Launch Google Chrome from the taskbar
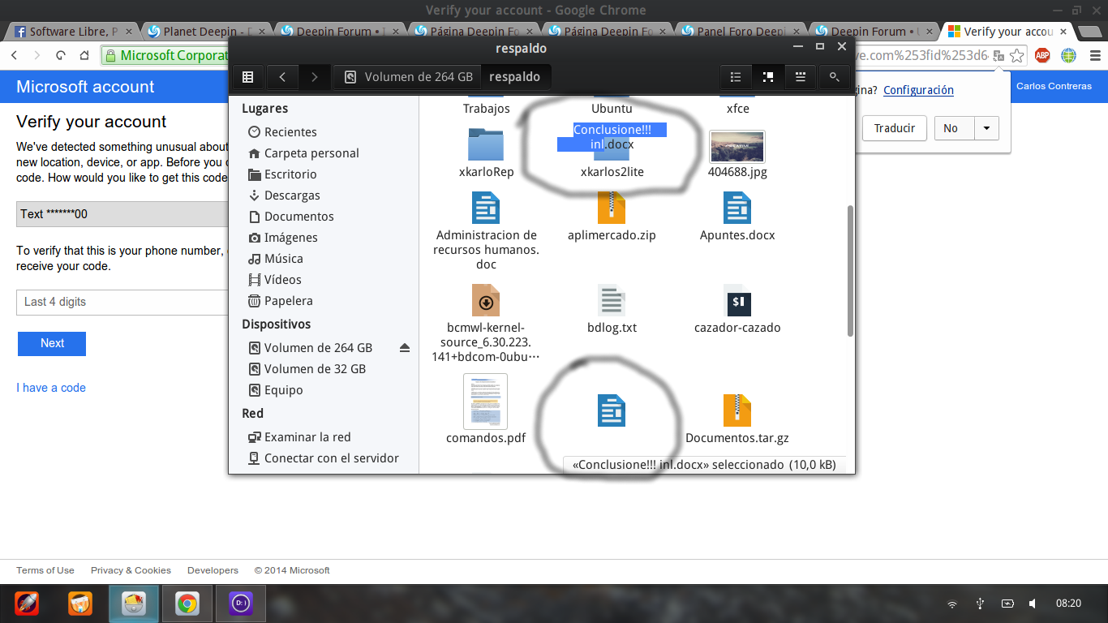1108x623 pixels. click(187, 604)
